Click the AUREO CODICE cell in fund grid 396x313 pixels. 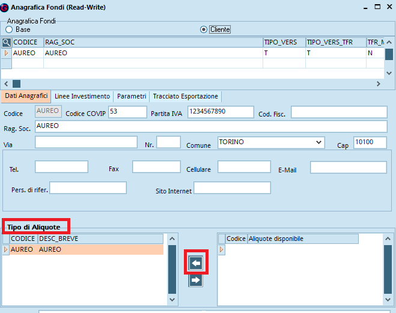[28, 53]
